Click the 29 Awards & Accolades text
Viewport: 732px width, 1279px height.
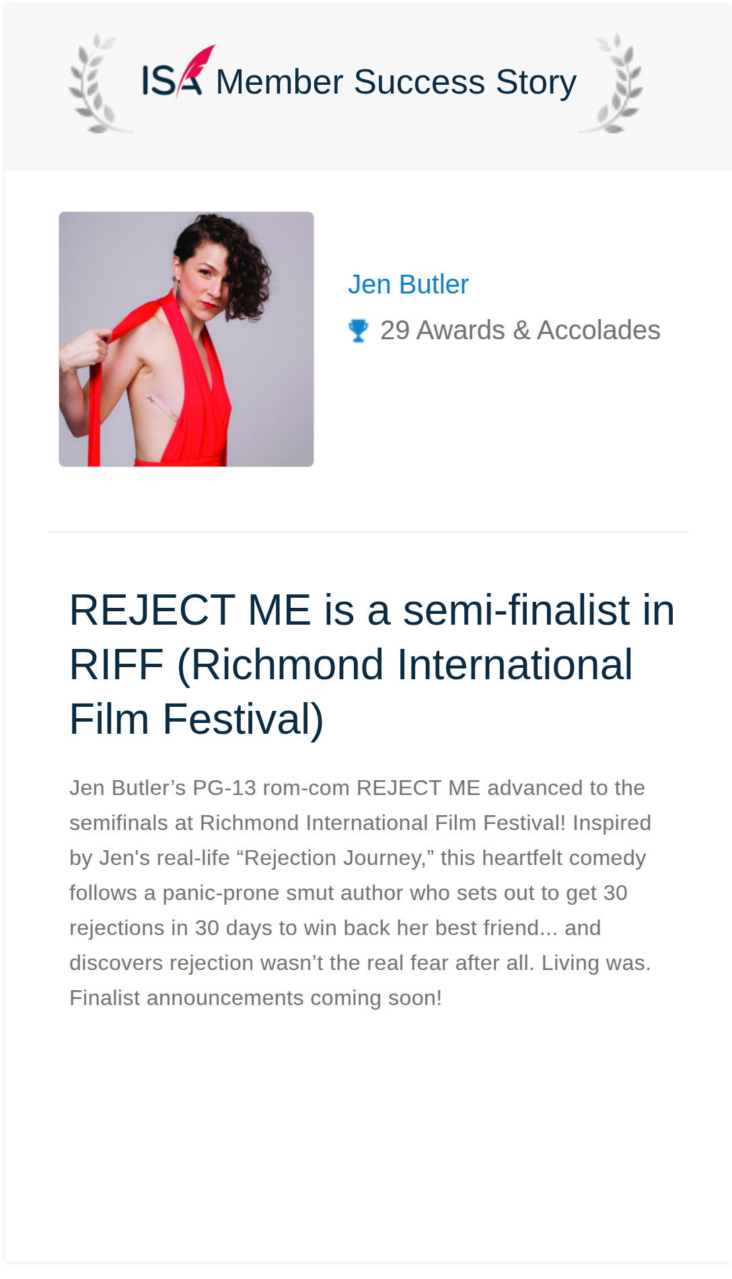pyautogui.click(x=520, y=331)
